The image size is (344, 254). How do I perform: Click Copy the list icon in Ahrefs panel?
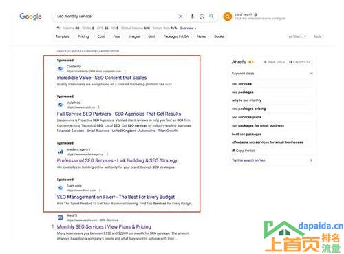233,151
